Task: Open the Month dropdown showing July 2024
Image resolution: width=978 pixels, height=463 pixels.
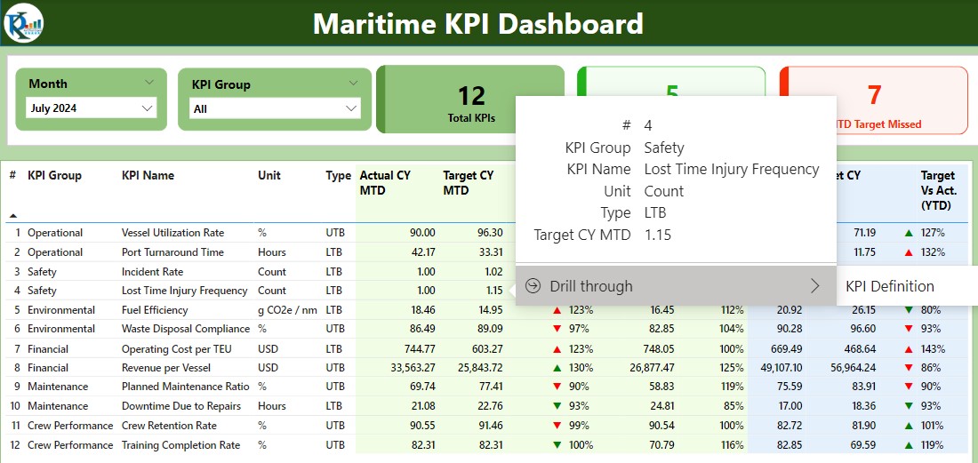Action: point(91,108)
